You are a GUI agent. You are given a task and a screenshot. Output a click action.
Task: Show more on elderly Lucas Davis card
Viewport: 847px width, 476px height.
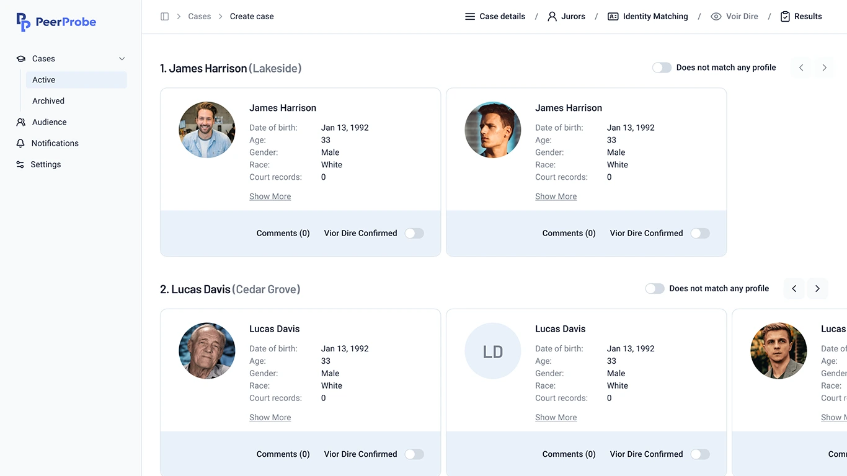click(270, 418)
